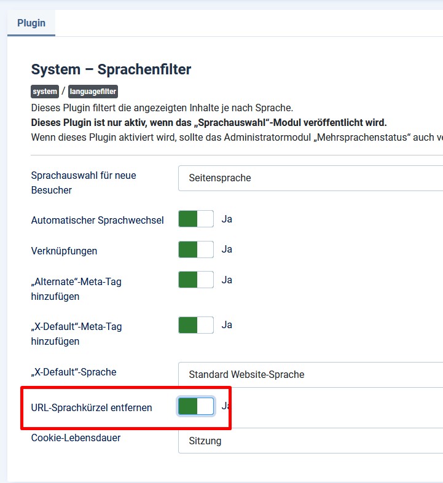The width and height of the screenshot is (443, 483).
Task: Toggle the Verknüpfungen switch
Action: [x=196, y=249]
